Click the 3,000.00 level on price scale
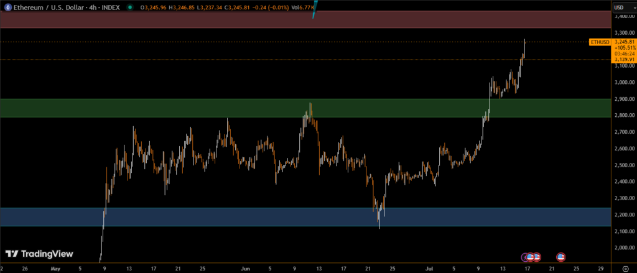The image size is (637, 273). click(623, 82)
